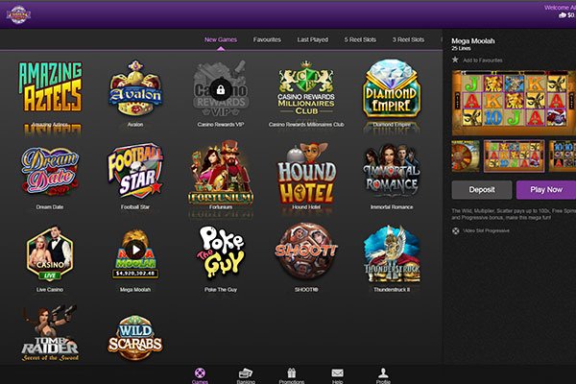Select the bonus wheel preview thumbnail

(x=466, y=156)
